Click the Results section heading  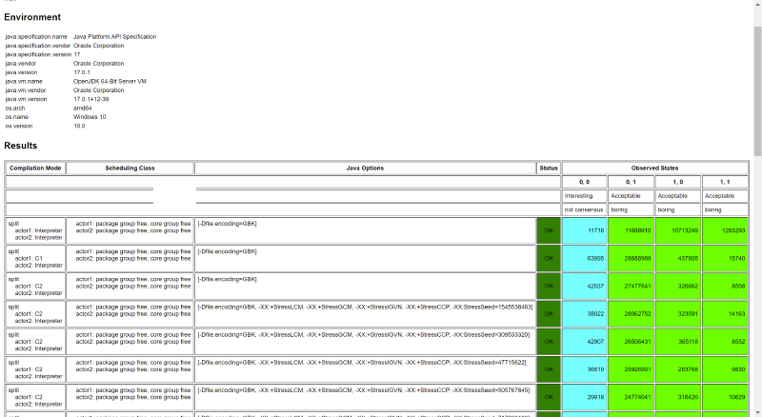tap(21, 146)
